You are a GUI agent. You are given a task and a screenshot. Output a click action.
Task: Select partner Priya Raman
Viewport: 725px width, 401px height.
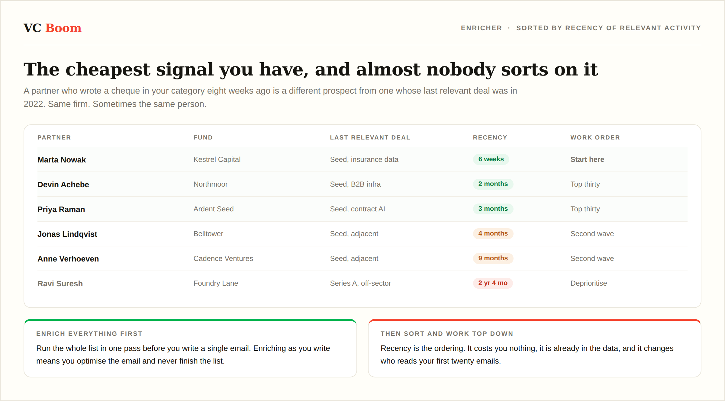[x=61, y=209]
